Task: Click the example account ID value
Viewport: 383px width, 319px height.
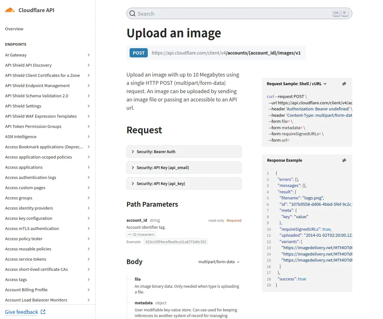Action: coord(176,242)
